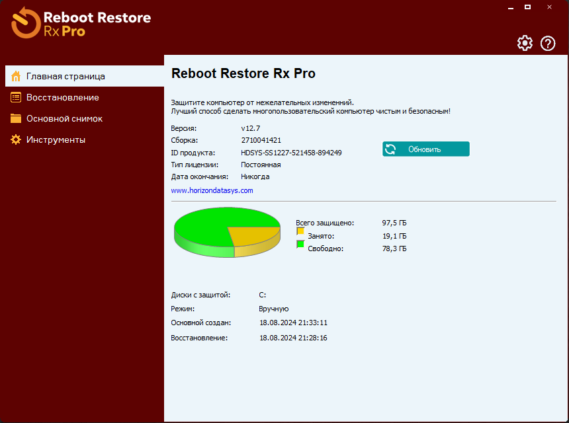Image resolution: width=569 pixels, height=423 pixels.
Task: Click the expiry value Никогда
Action: [x=255, y=176]
